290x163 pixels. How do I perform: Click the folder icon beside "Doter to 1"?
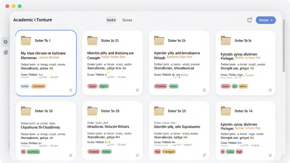(x=26, y=40)
